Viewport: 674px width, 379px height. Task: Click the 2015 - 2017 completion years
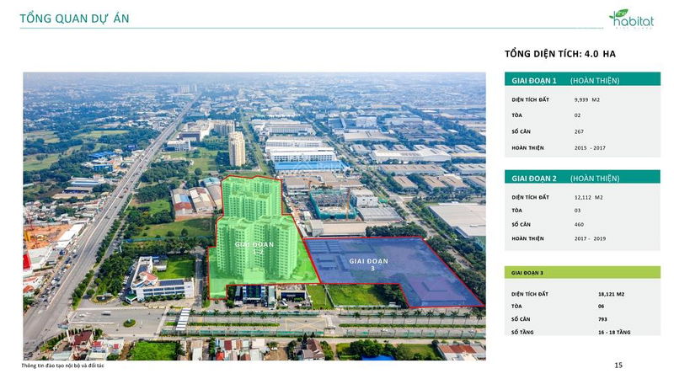(590, 147)
